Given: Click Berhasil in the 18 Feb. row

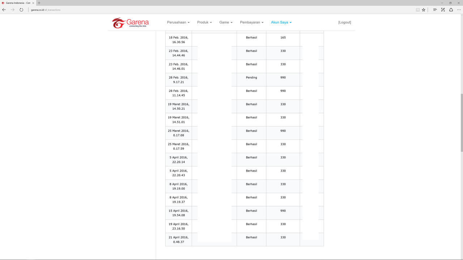Looking at the screenshot, I should tap(251, 38).
